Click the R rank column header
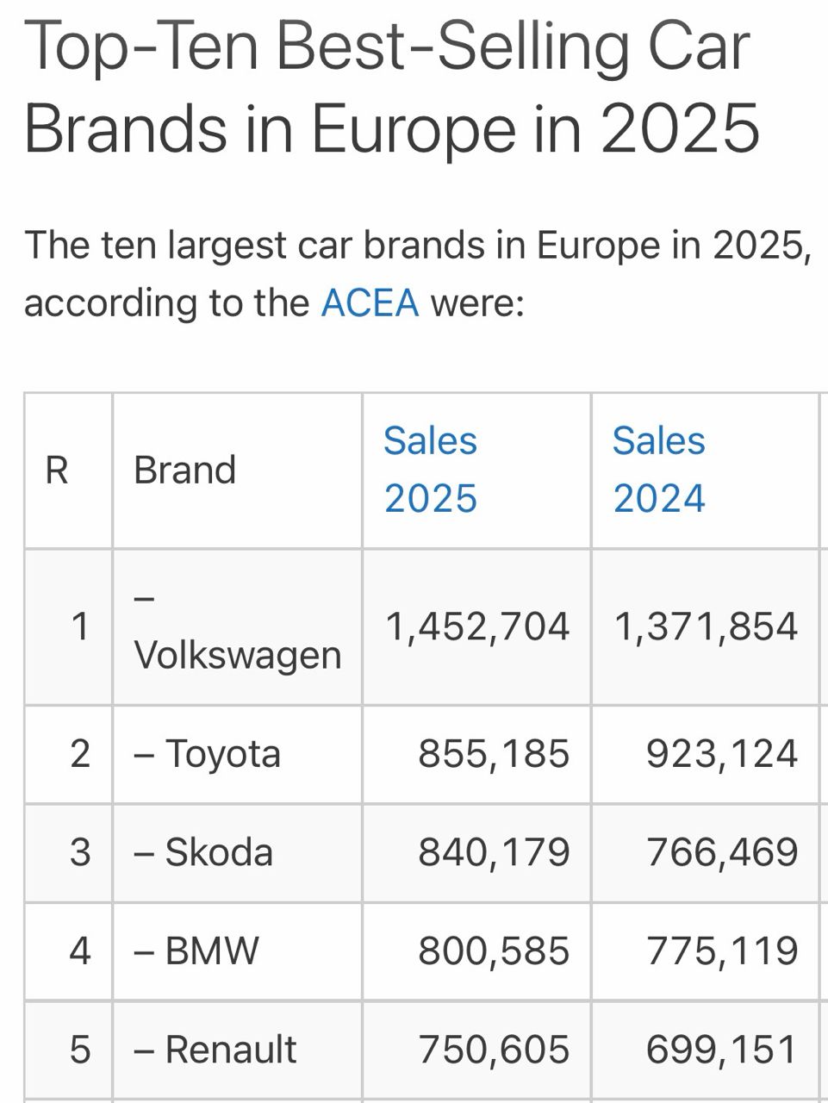 [x=57, y=470]
